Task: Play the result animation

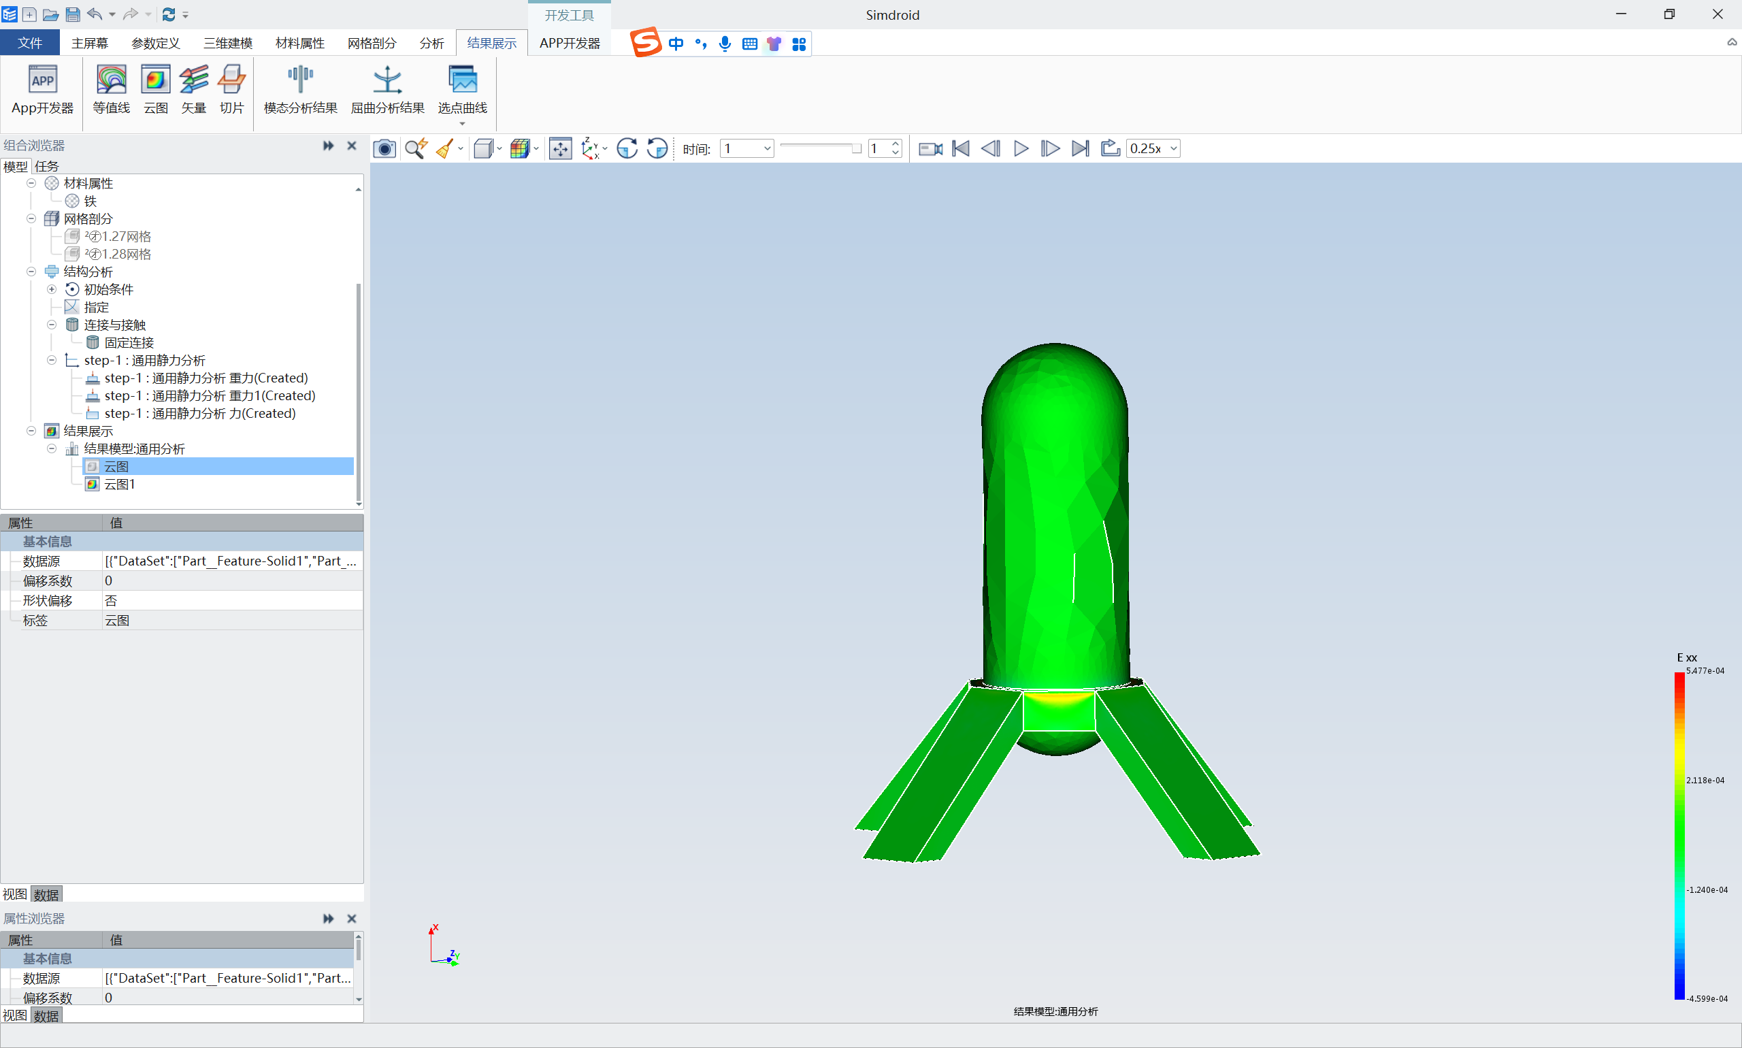Action: tap(1020, 148)
